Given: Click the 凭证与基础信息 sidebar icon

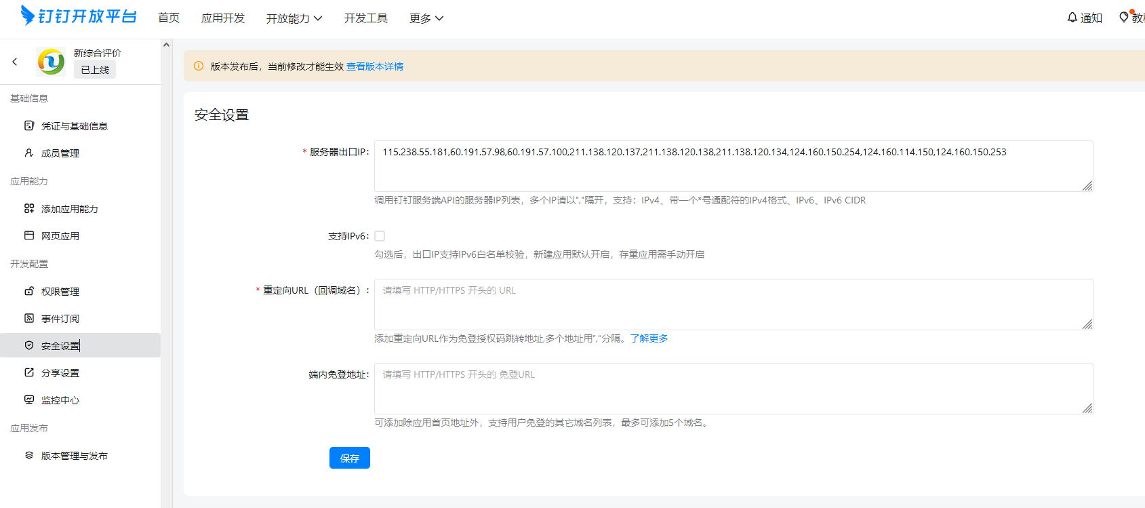Looking at the screenshot, I should tap(29, 125).
